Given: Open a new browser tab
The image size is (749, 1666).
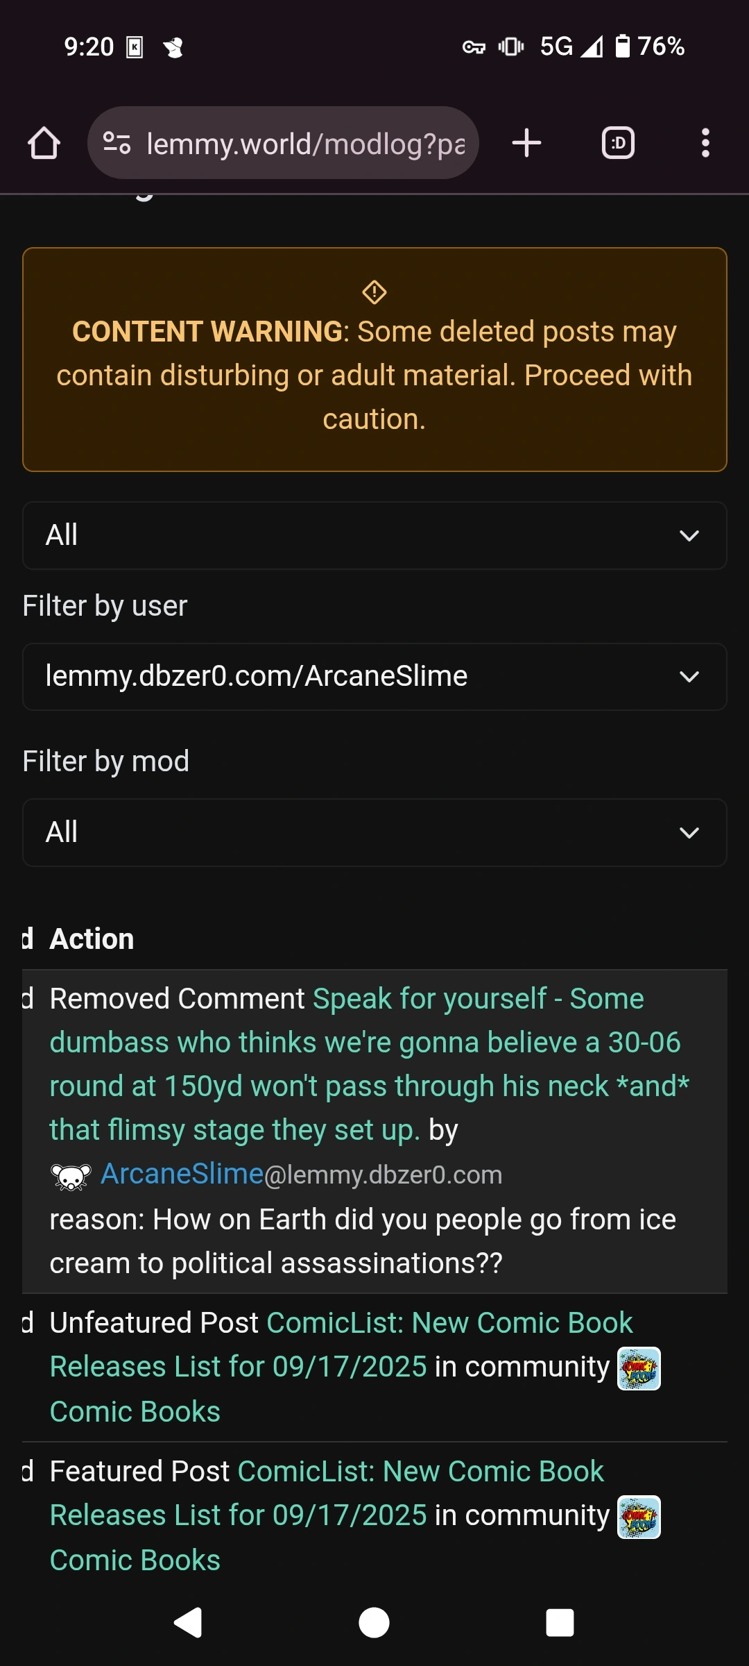Looking at the screenshot, I should pos(526,143).
